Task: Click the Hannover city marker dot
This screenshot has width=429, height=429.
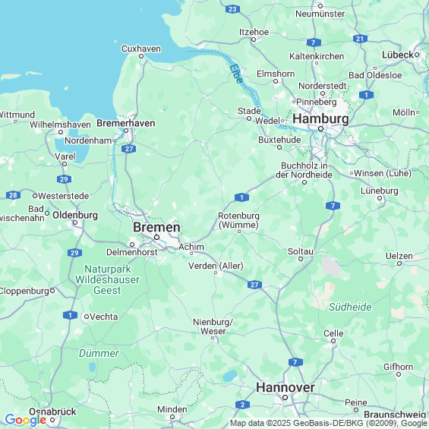Action: click(285, 397)
